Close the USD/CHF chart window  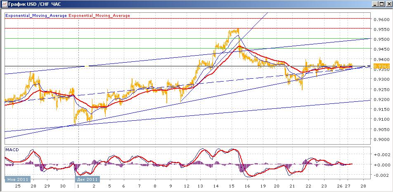388,4
